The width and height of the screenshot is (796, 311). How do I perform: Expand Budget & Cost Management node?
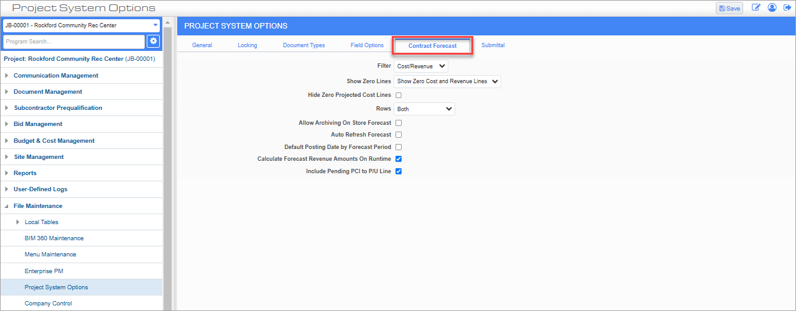coord(6,141)
